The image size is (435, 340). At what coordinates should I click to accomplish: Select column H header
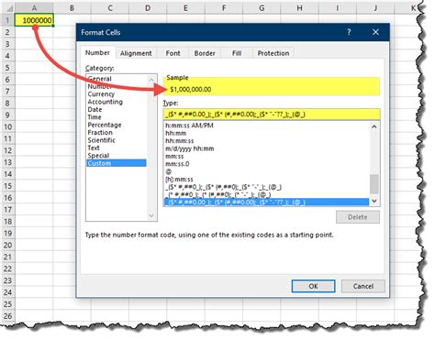[299, 8]
